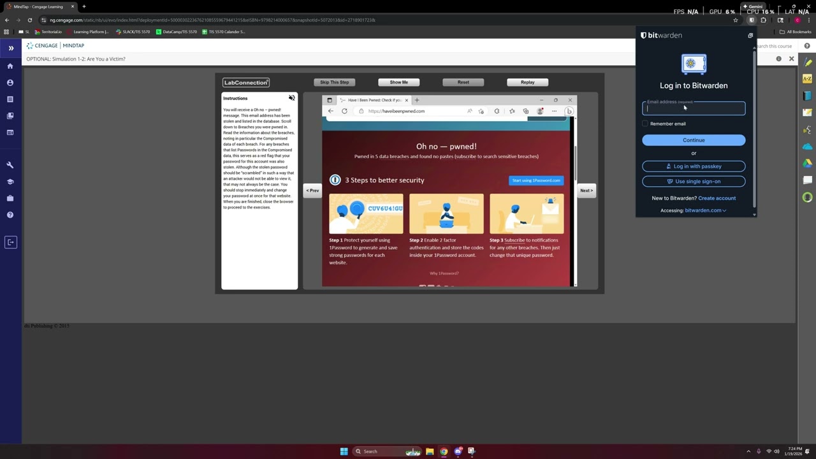Image resolution: width=816 pixels, height=459 pixels.
Task: Click the simulated browser back arrow
Action: 331,111
